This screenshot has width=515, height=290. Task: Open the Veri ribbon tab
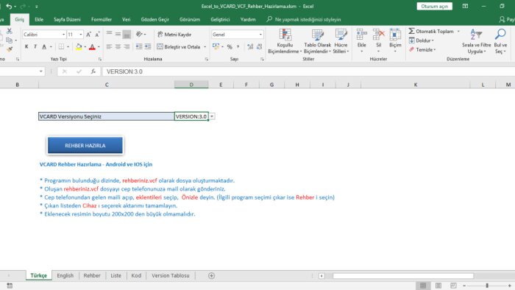coord(127,20)
